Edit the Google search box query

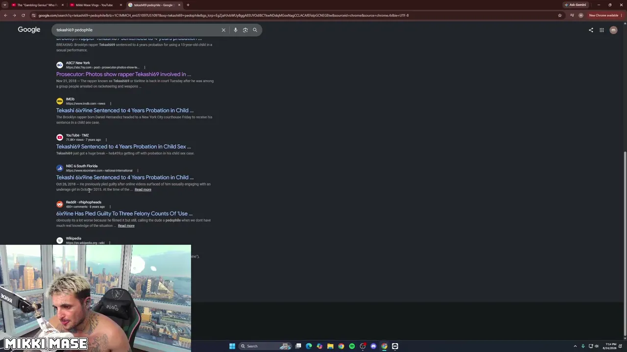137,30
